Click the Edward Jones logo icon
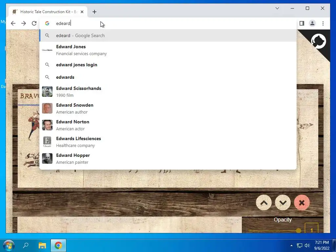Screen dimensions: 336x252 pos(47,50)
